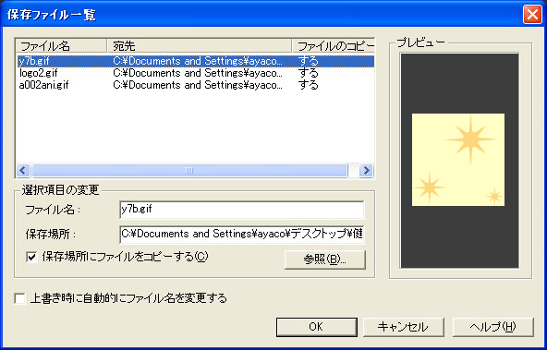Click the left scroll arrow in the file list
This screenshot has height=350, width=547.
[23, 170]
